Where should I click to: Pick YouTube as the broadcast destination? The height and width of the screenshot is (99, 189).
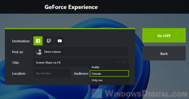click(60, 41)
